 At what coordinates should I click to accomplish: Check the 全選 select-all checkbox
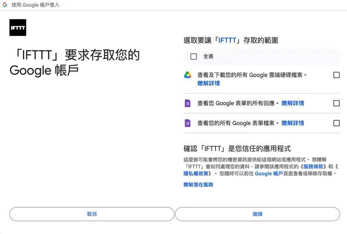[193, 56]
